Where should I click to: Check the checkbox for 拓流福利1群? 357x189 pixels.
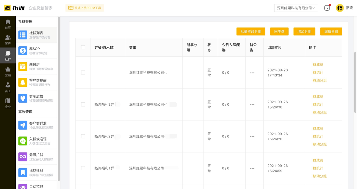(83, 168)
